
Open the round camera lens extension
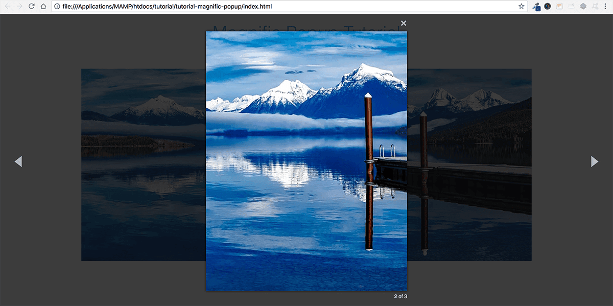point(548,6)
